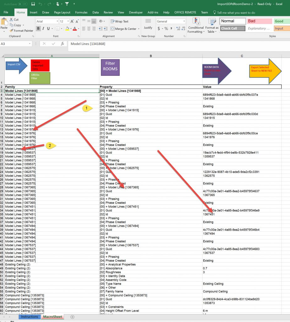Click the Cut scissors icon
Viewport: 290px width, 322px height.
pos(12,19)
